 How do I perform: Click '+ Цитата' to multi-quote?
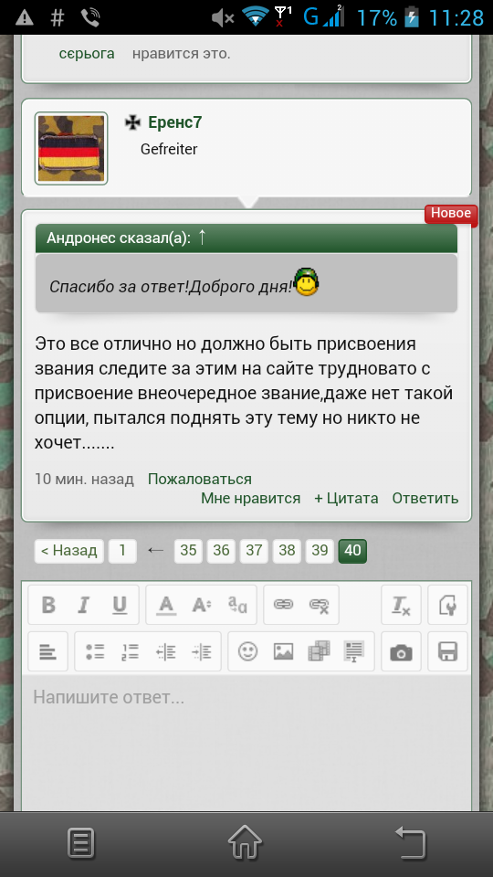click(x=346, y=498)
